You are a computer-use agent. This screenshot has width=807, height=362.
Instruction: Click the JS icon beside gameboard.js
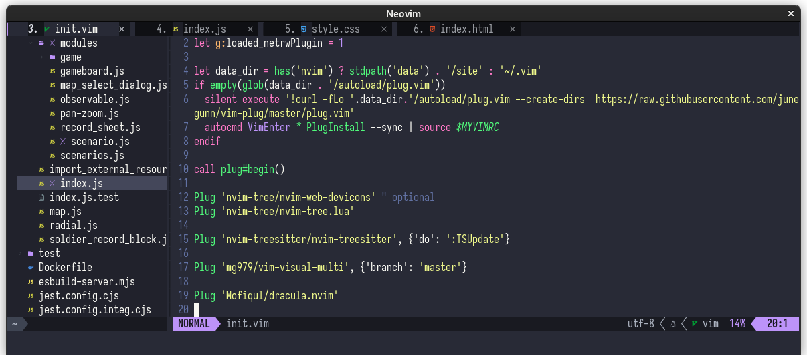(x=52, y=71)
